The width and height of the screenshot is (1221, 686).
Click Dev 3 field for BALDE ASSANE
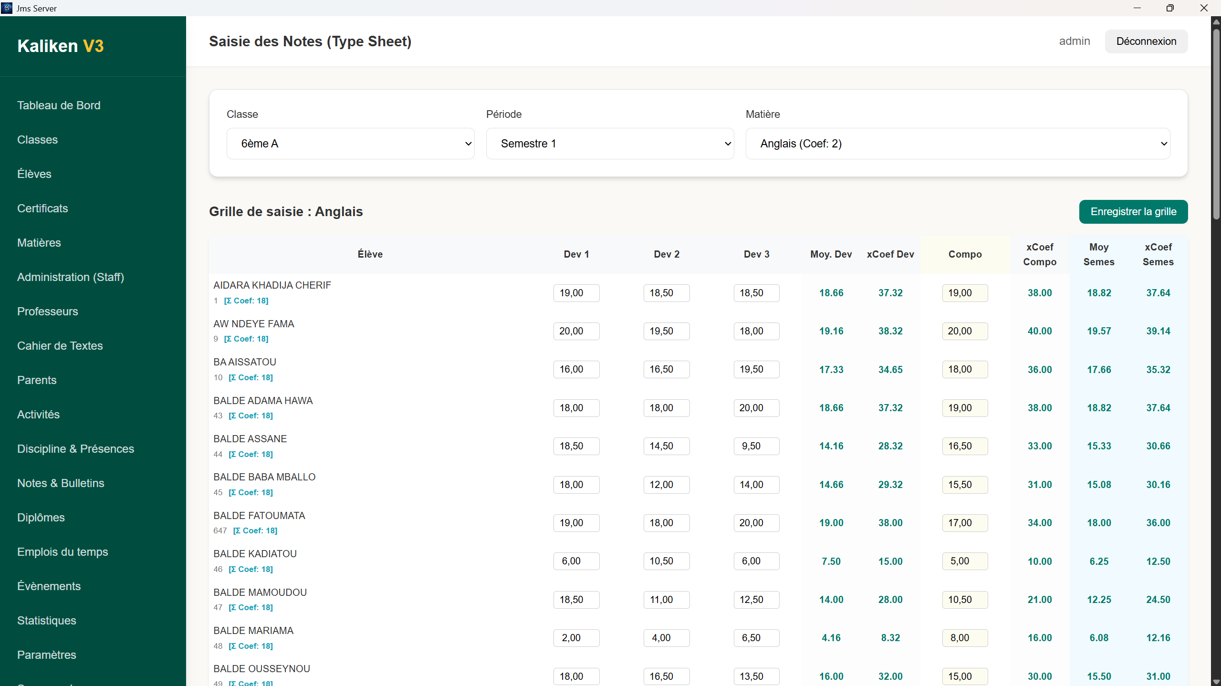[x=756, y=446]
